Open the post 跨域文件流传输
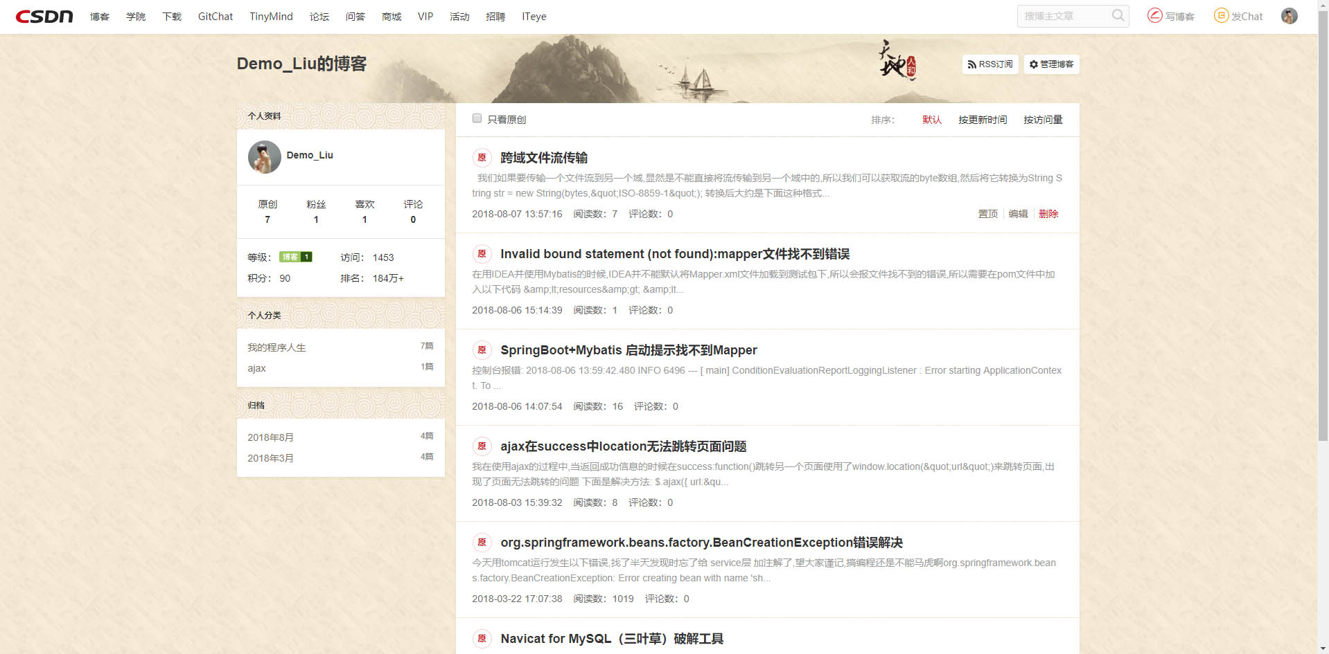 pyautogui.click(x=544, y=158)
